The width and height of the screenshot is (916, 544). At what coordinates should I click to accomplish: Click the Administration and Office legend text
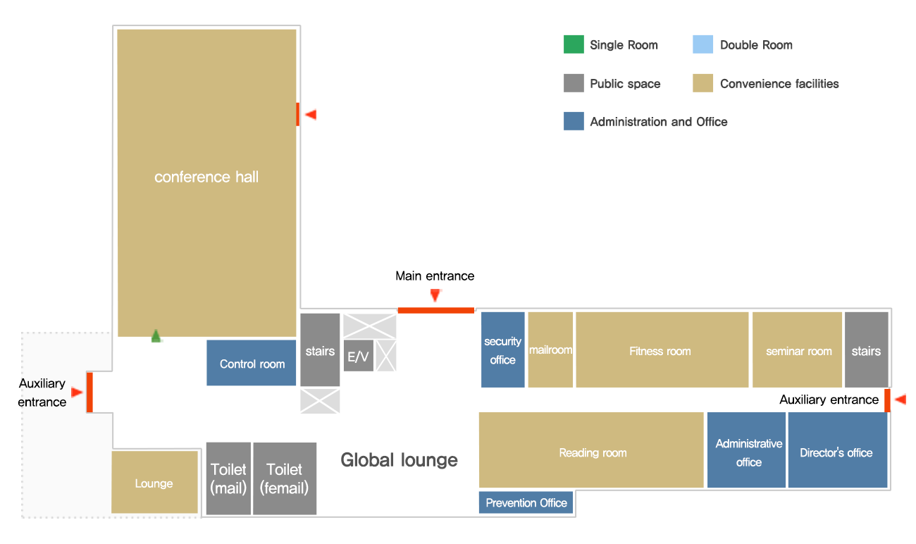click(x=659, y=122)
